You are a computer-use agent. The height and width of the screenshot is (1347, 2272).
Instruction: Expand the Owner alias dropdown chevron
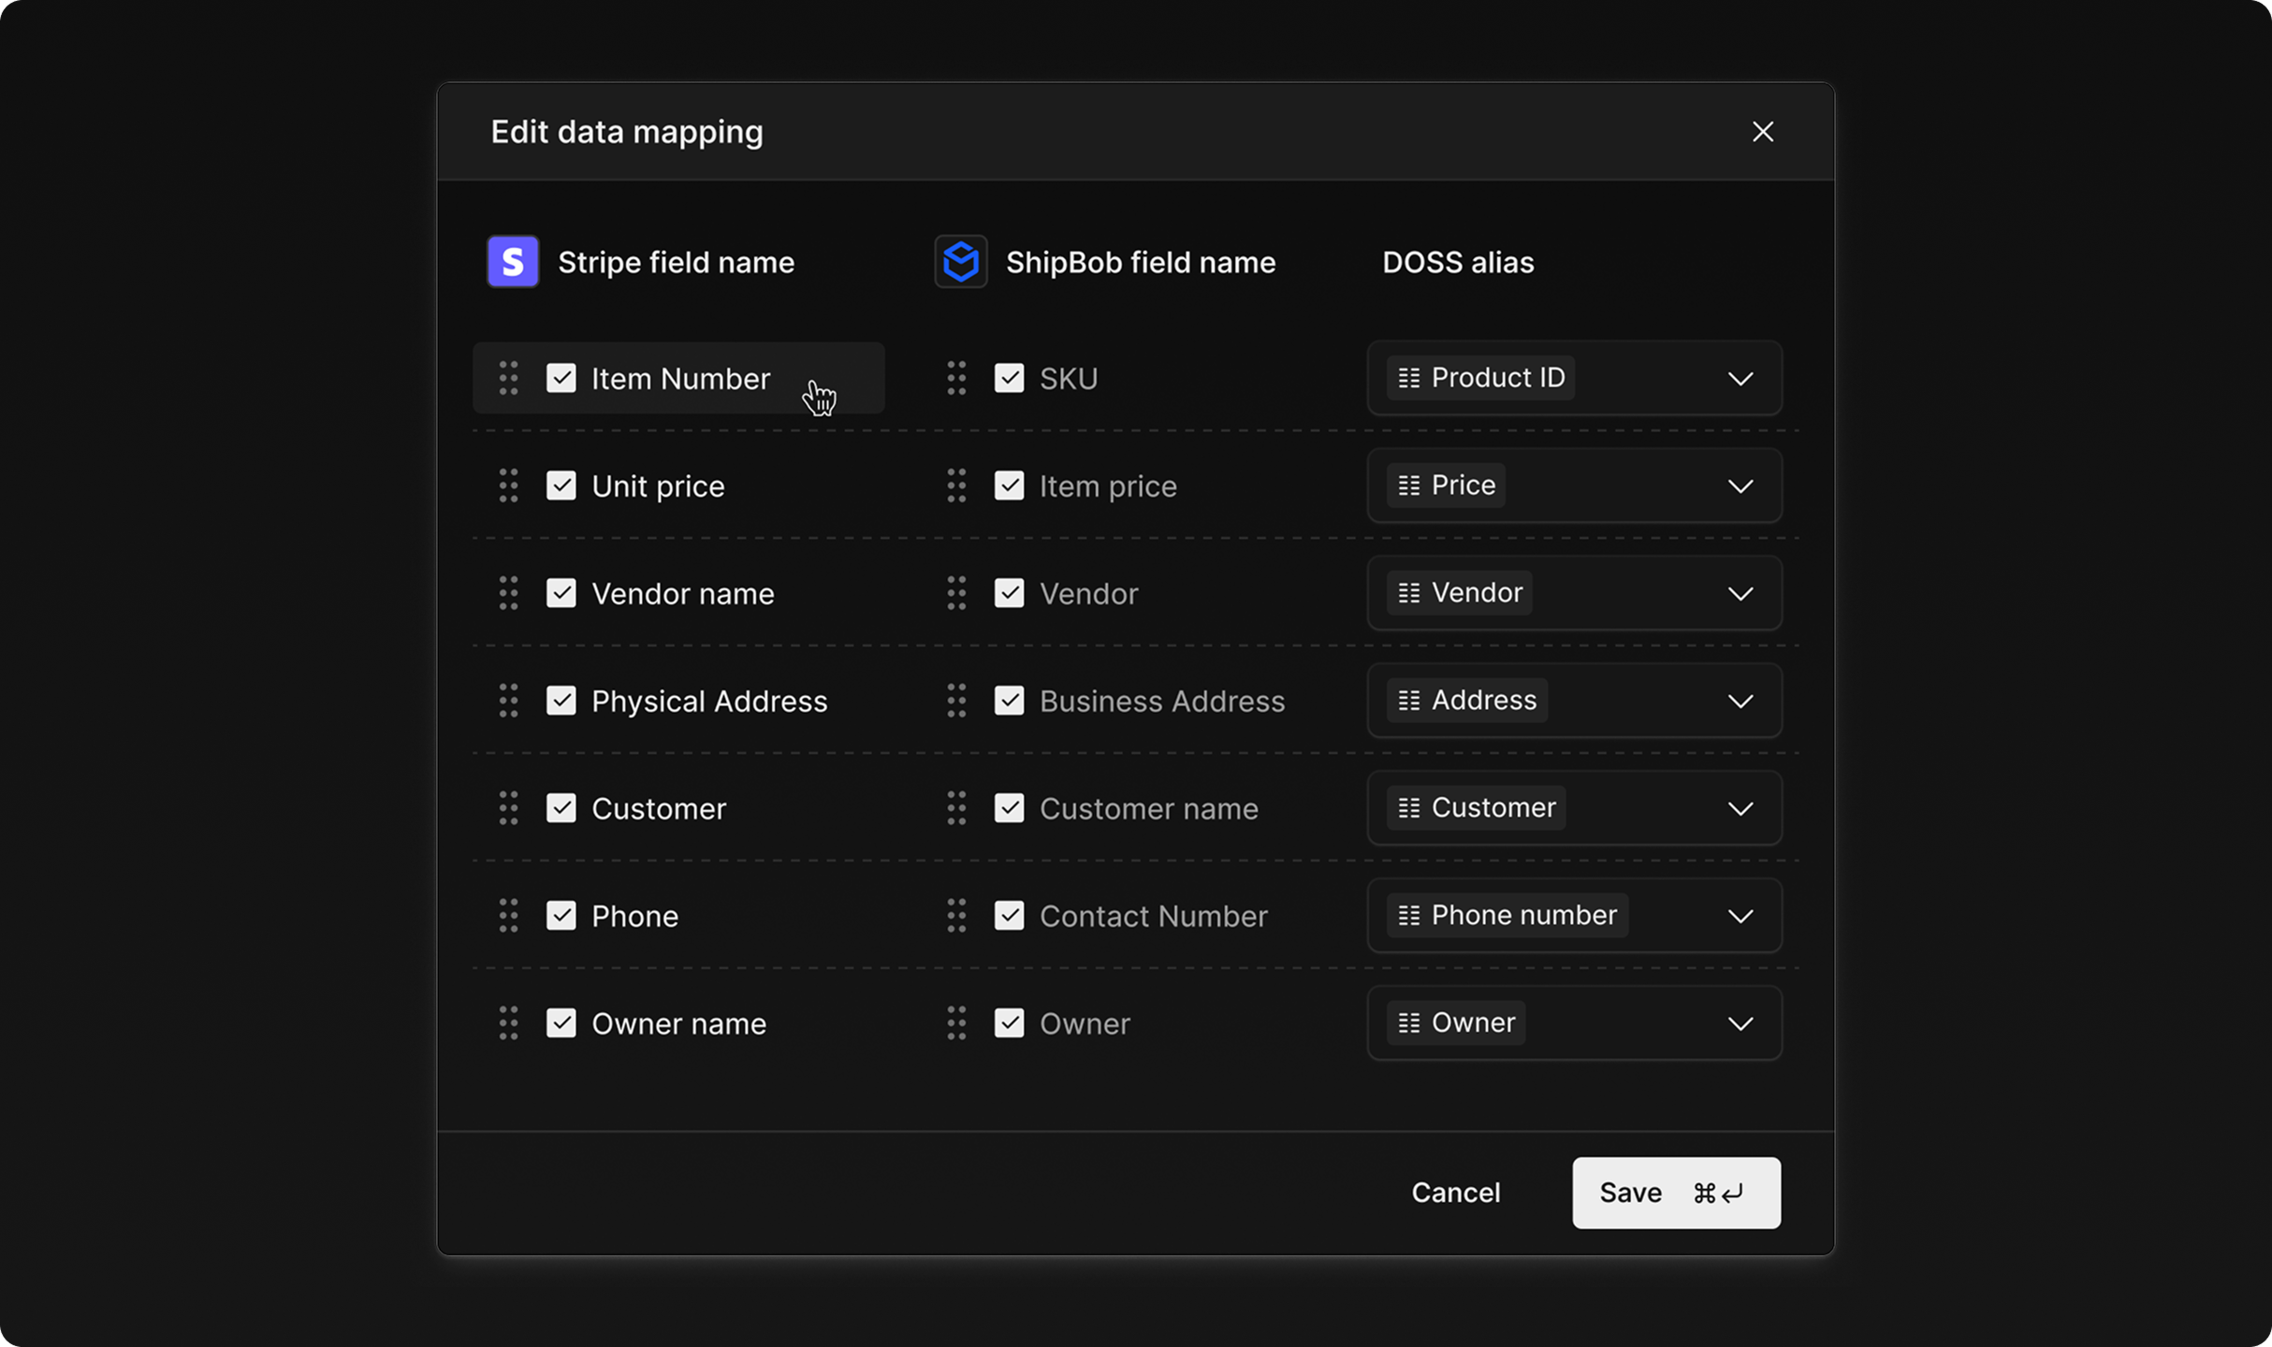pos(1739,1023)
